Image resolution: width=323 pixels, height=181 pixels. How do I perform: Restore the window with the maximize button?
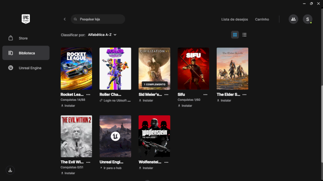[311, 4]
